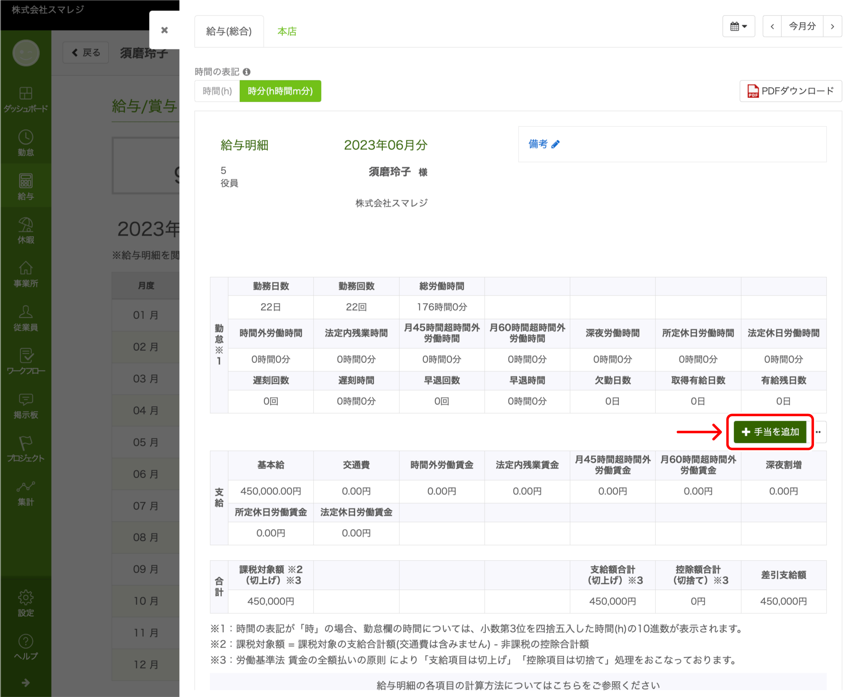Open the 設定 gear icon

26,603
